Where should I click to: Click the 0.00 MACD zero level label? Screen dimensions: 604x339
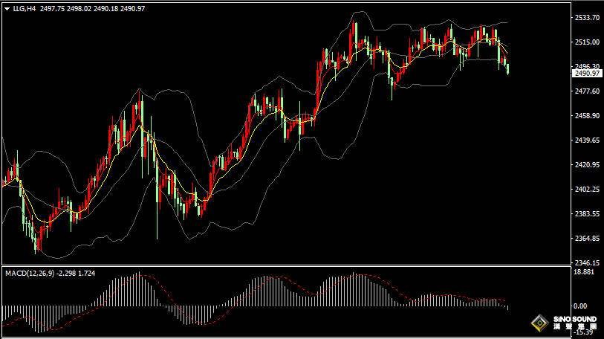click(x=581, y=306)
